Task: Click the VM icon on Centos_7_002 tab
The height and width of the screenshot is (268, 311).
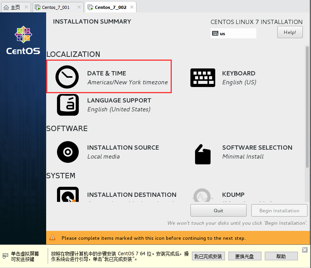Action: pos(90,7)
